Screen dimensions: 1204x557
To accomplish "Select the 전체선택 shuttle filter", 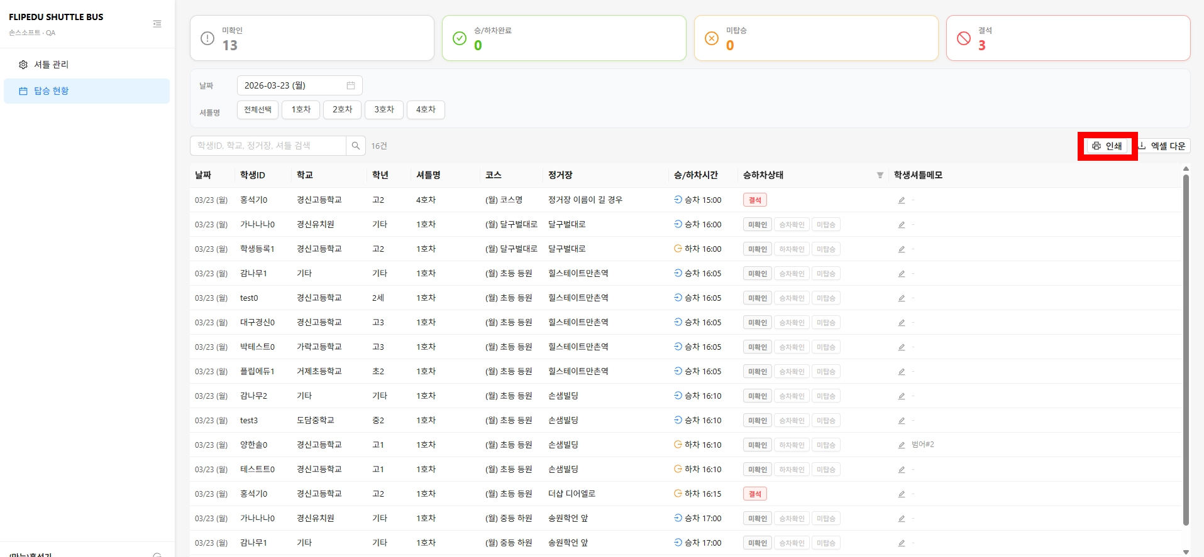I will coord(258,110).
